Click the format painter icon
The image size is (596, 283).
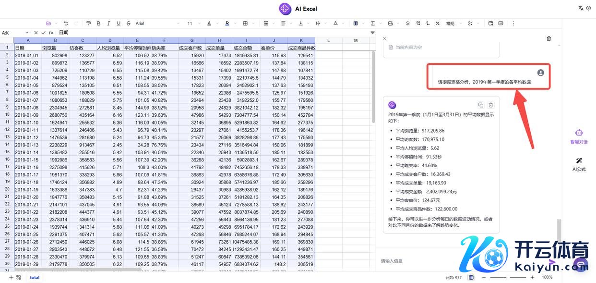click(88, 23)
